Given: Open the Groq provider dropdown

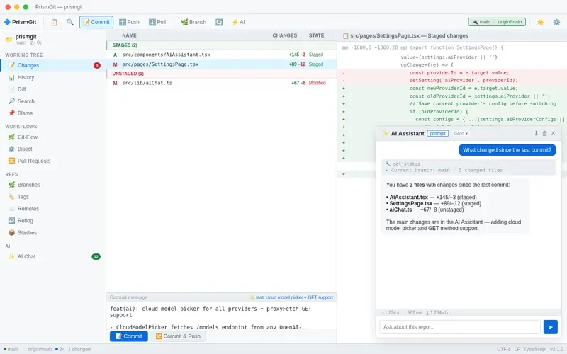Looking at the screenshot, I should tap(461, 133).
